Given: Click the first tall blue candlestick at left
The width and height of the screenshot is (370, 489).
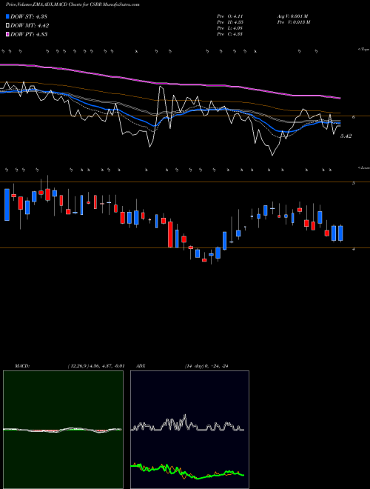Looking at the screenshot, I should click(x=7, y=204).
